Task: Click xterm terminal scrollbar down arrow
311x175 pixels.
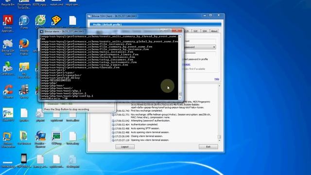Action: (180, 98)
